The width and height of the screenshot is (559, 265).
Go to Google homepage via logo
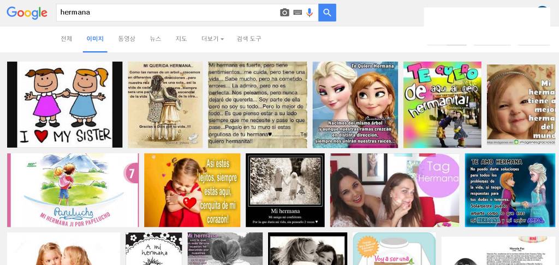pyautogui.click(x=27, y=13)
